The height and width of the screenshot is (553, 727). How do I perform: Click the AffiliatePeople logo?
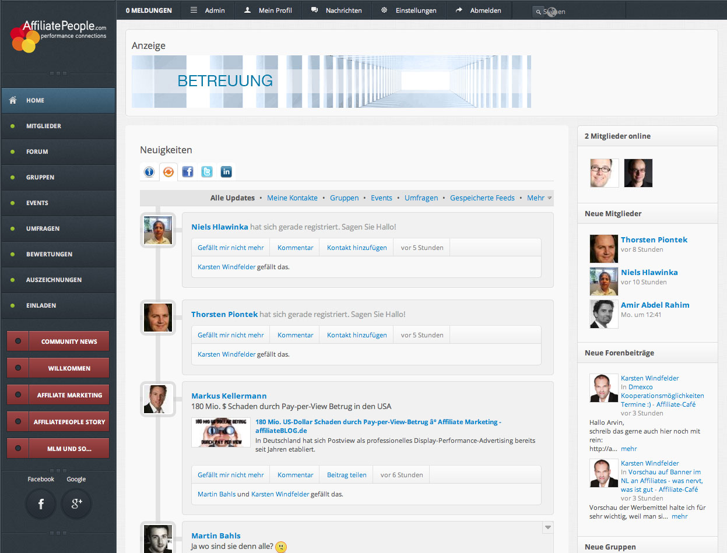(x=58, y=35)
